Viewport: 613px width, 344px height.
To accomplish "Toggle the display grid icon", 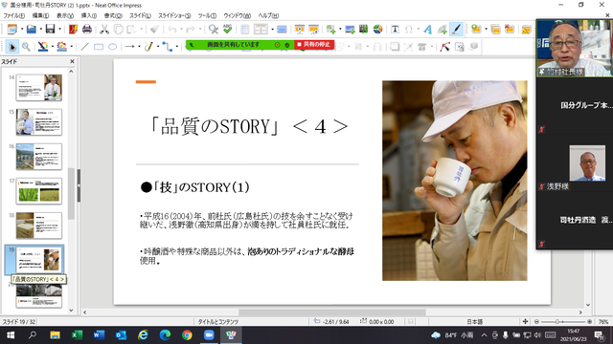I will click(x=245, y=30).
